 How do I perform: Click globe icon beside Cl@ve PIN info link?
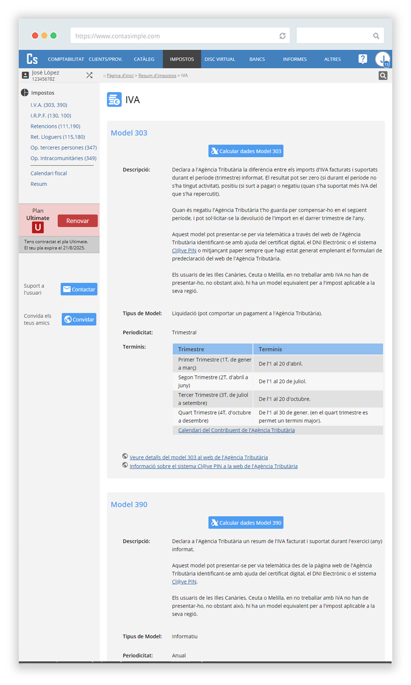[125, 465]
